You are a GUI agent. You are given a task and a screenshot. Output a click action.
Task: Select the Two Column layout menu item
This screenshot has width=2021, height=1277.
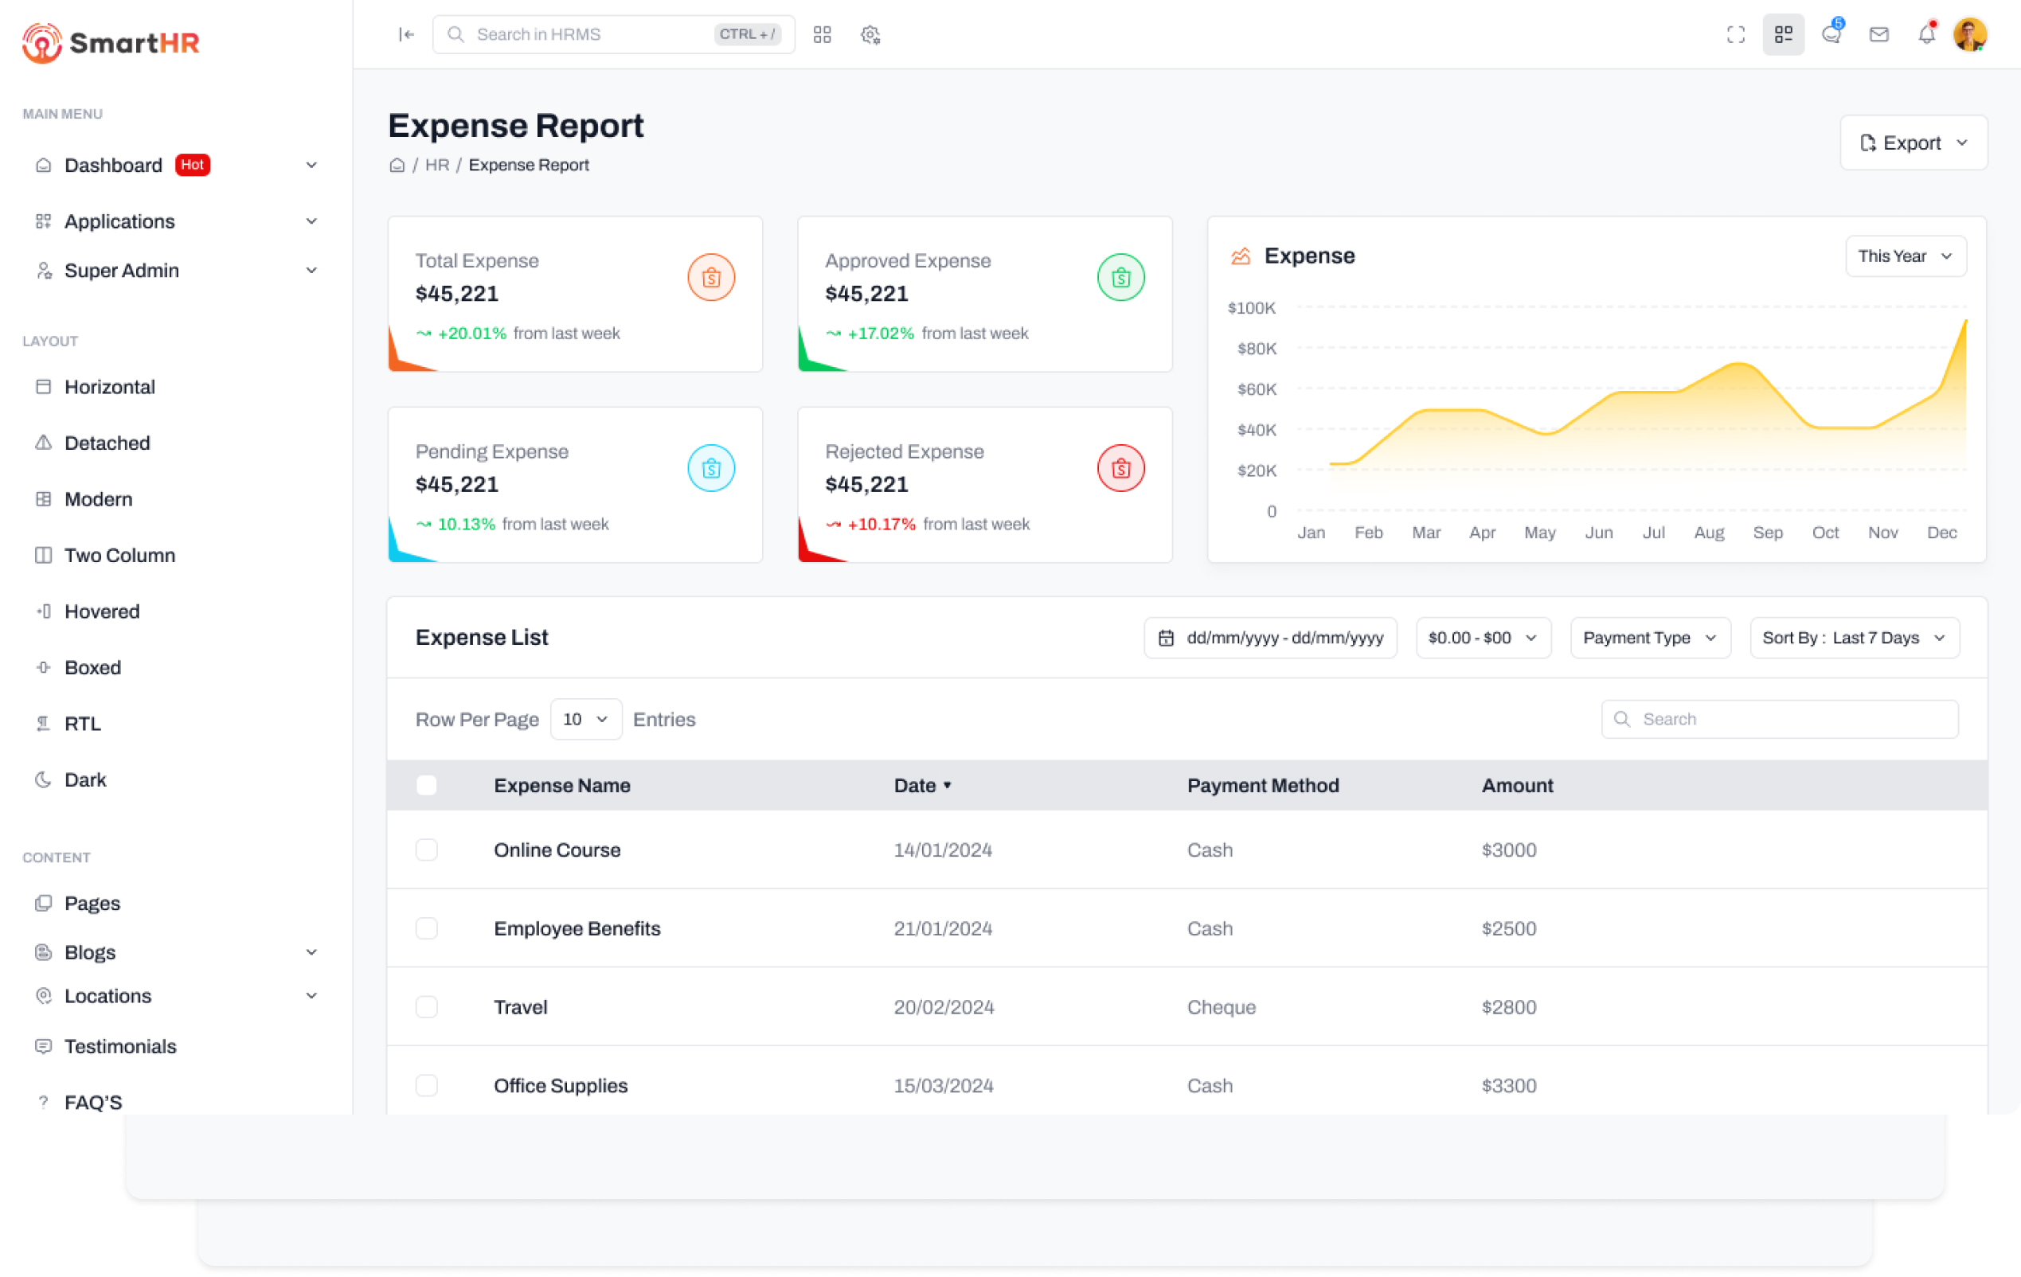119,556
